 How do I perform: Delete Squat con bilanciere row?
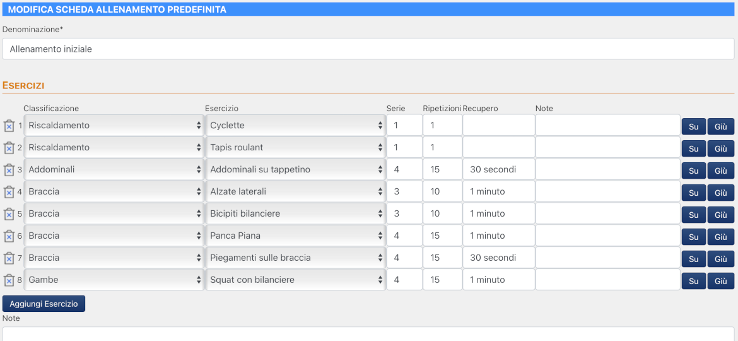click(x=9, y=280)
